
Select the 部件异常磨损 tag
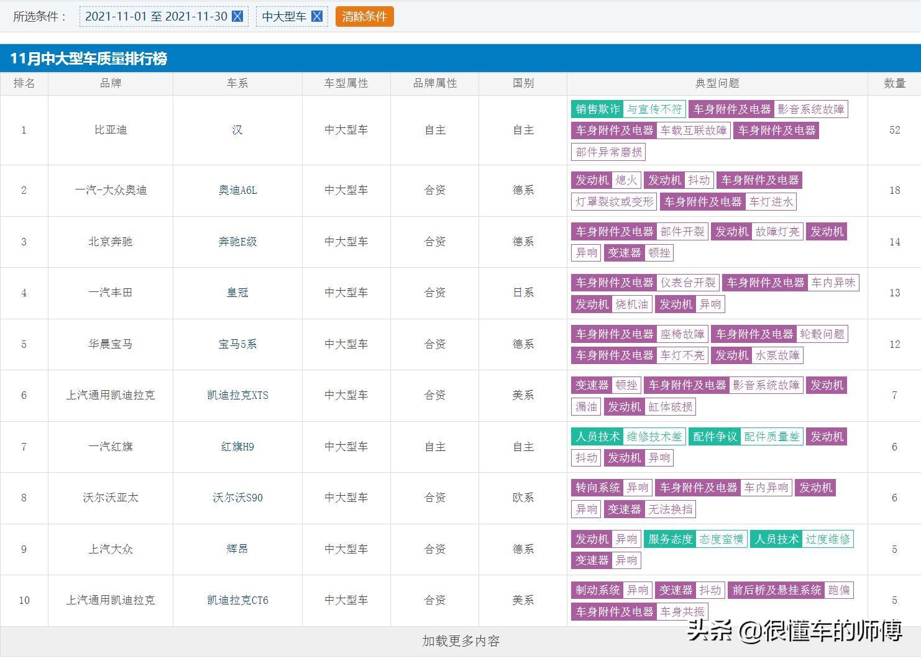[608, 152]
